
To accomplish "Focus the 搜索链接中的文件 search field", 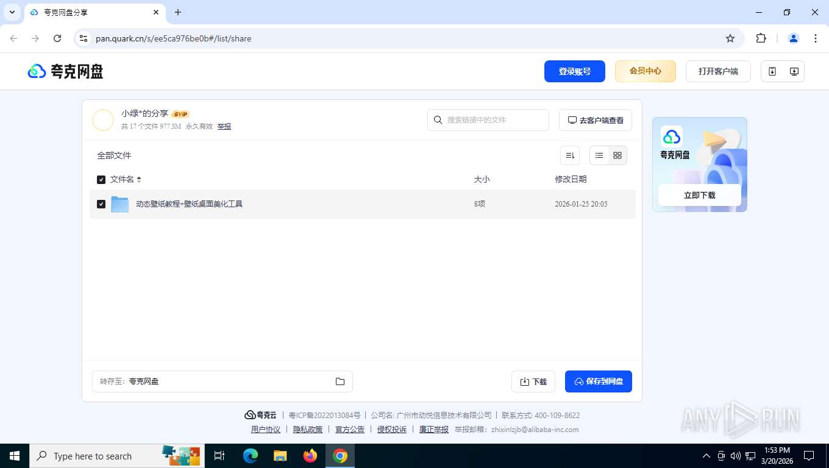I will (x=488, y=120).
